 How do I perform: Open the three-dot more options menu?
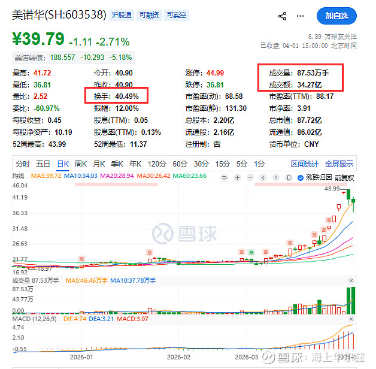300,16
